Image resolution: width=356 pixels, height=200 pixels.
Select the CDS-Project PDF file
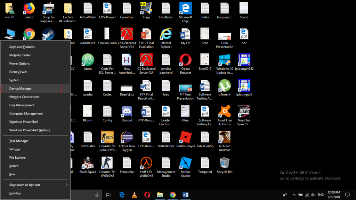(x=107, y=11)
